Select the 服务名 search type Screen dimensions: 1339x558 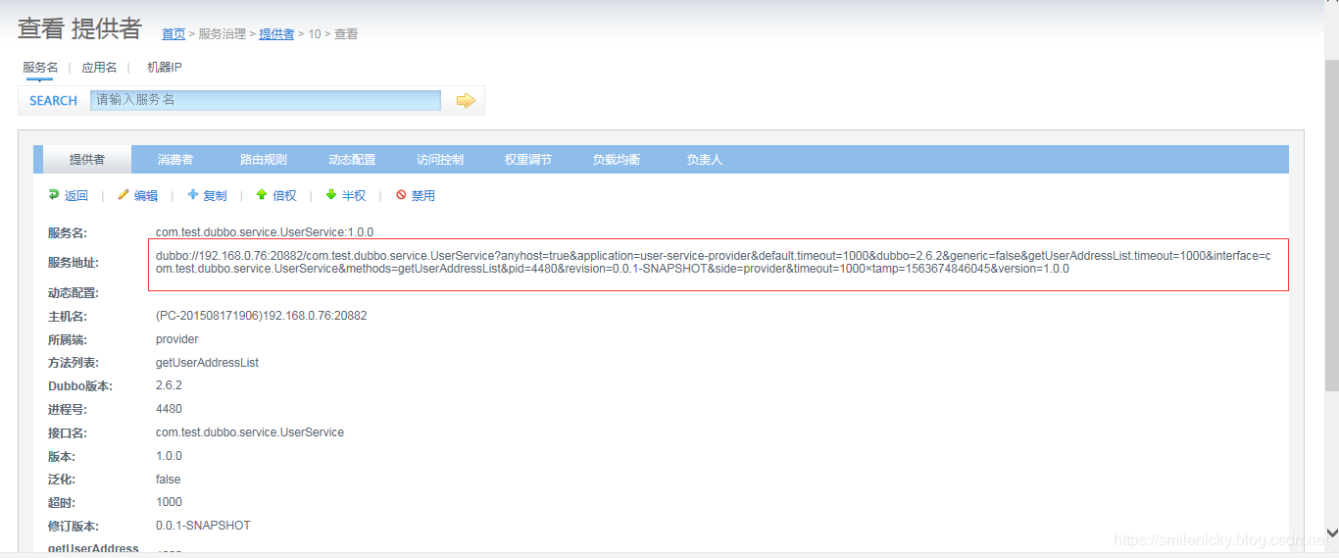(x=40, y=68)
